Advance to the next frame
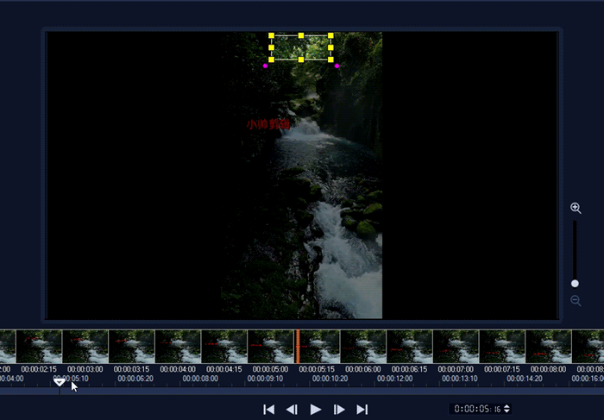Image resolution: width=604 pixels, height=420 pixels. pyautogui.click(x=339, y=410)
